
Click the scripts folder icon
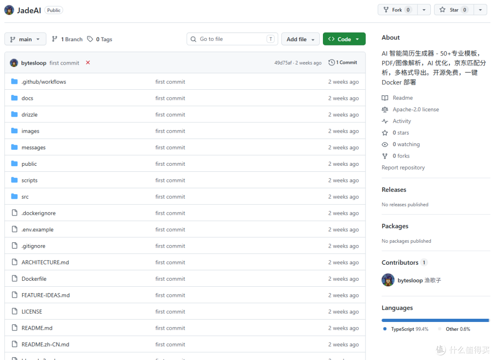pos(14,180)
